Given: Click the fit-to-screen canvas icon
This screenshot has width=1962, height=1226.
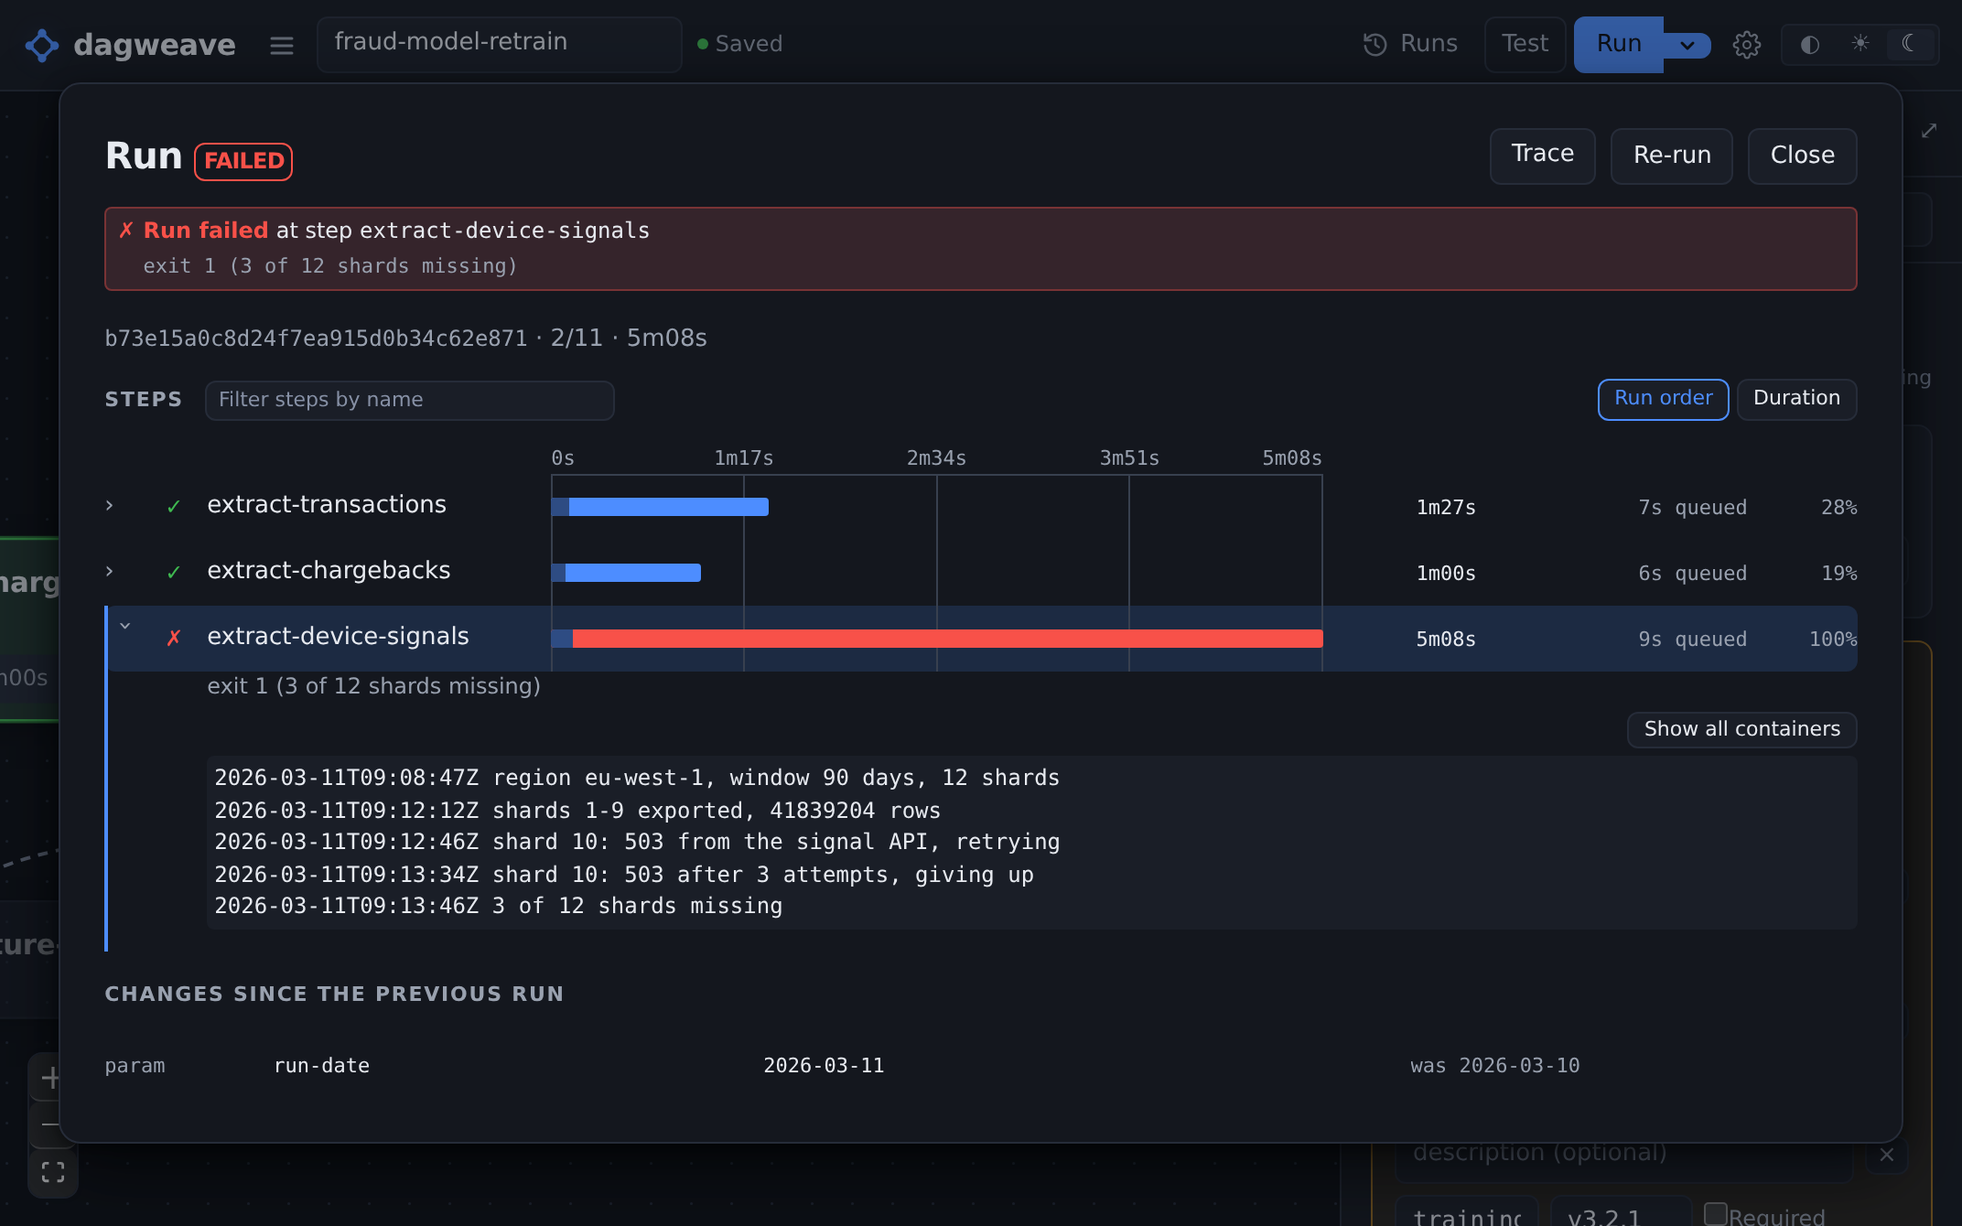Looking at the screenshot, I should [53, 1172].
